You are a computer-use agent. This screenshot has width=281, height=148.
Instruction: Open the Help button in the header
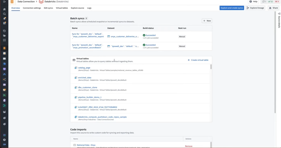253,2
